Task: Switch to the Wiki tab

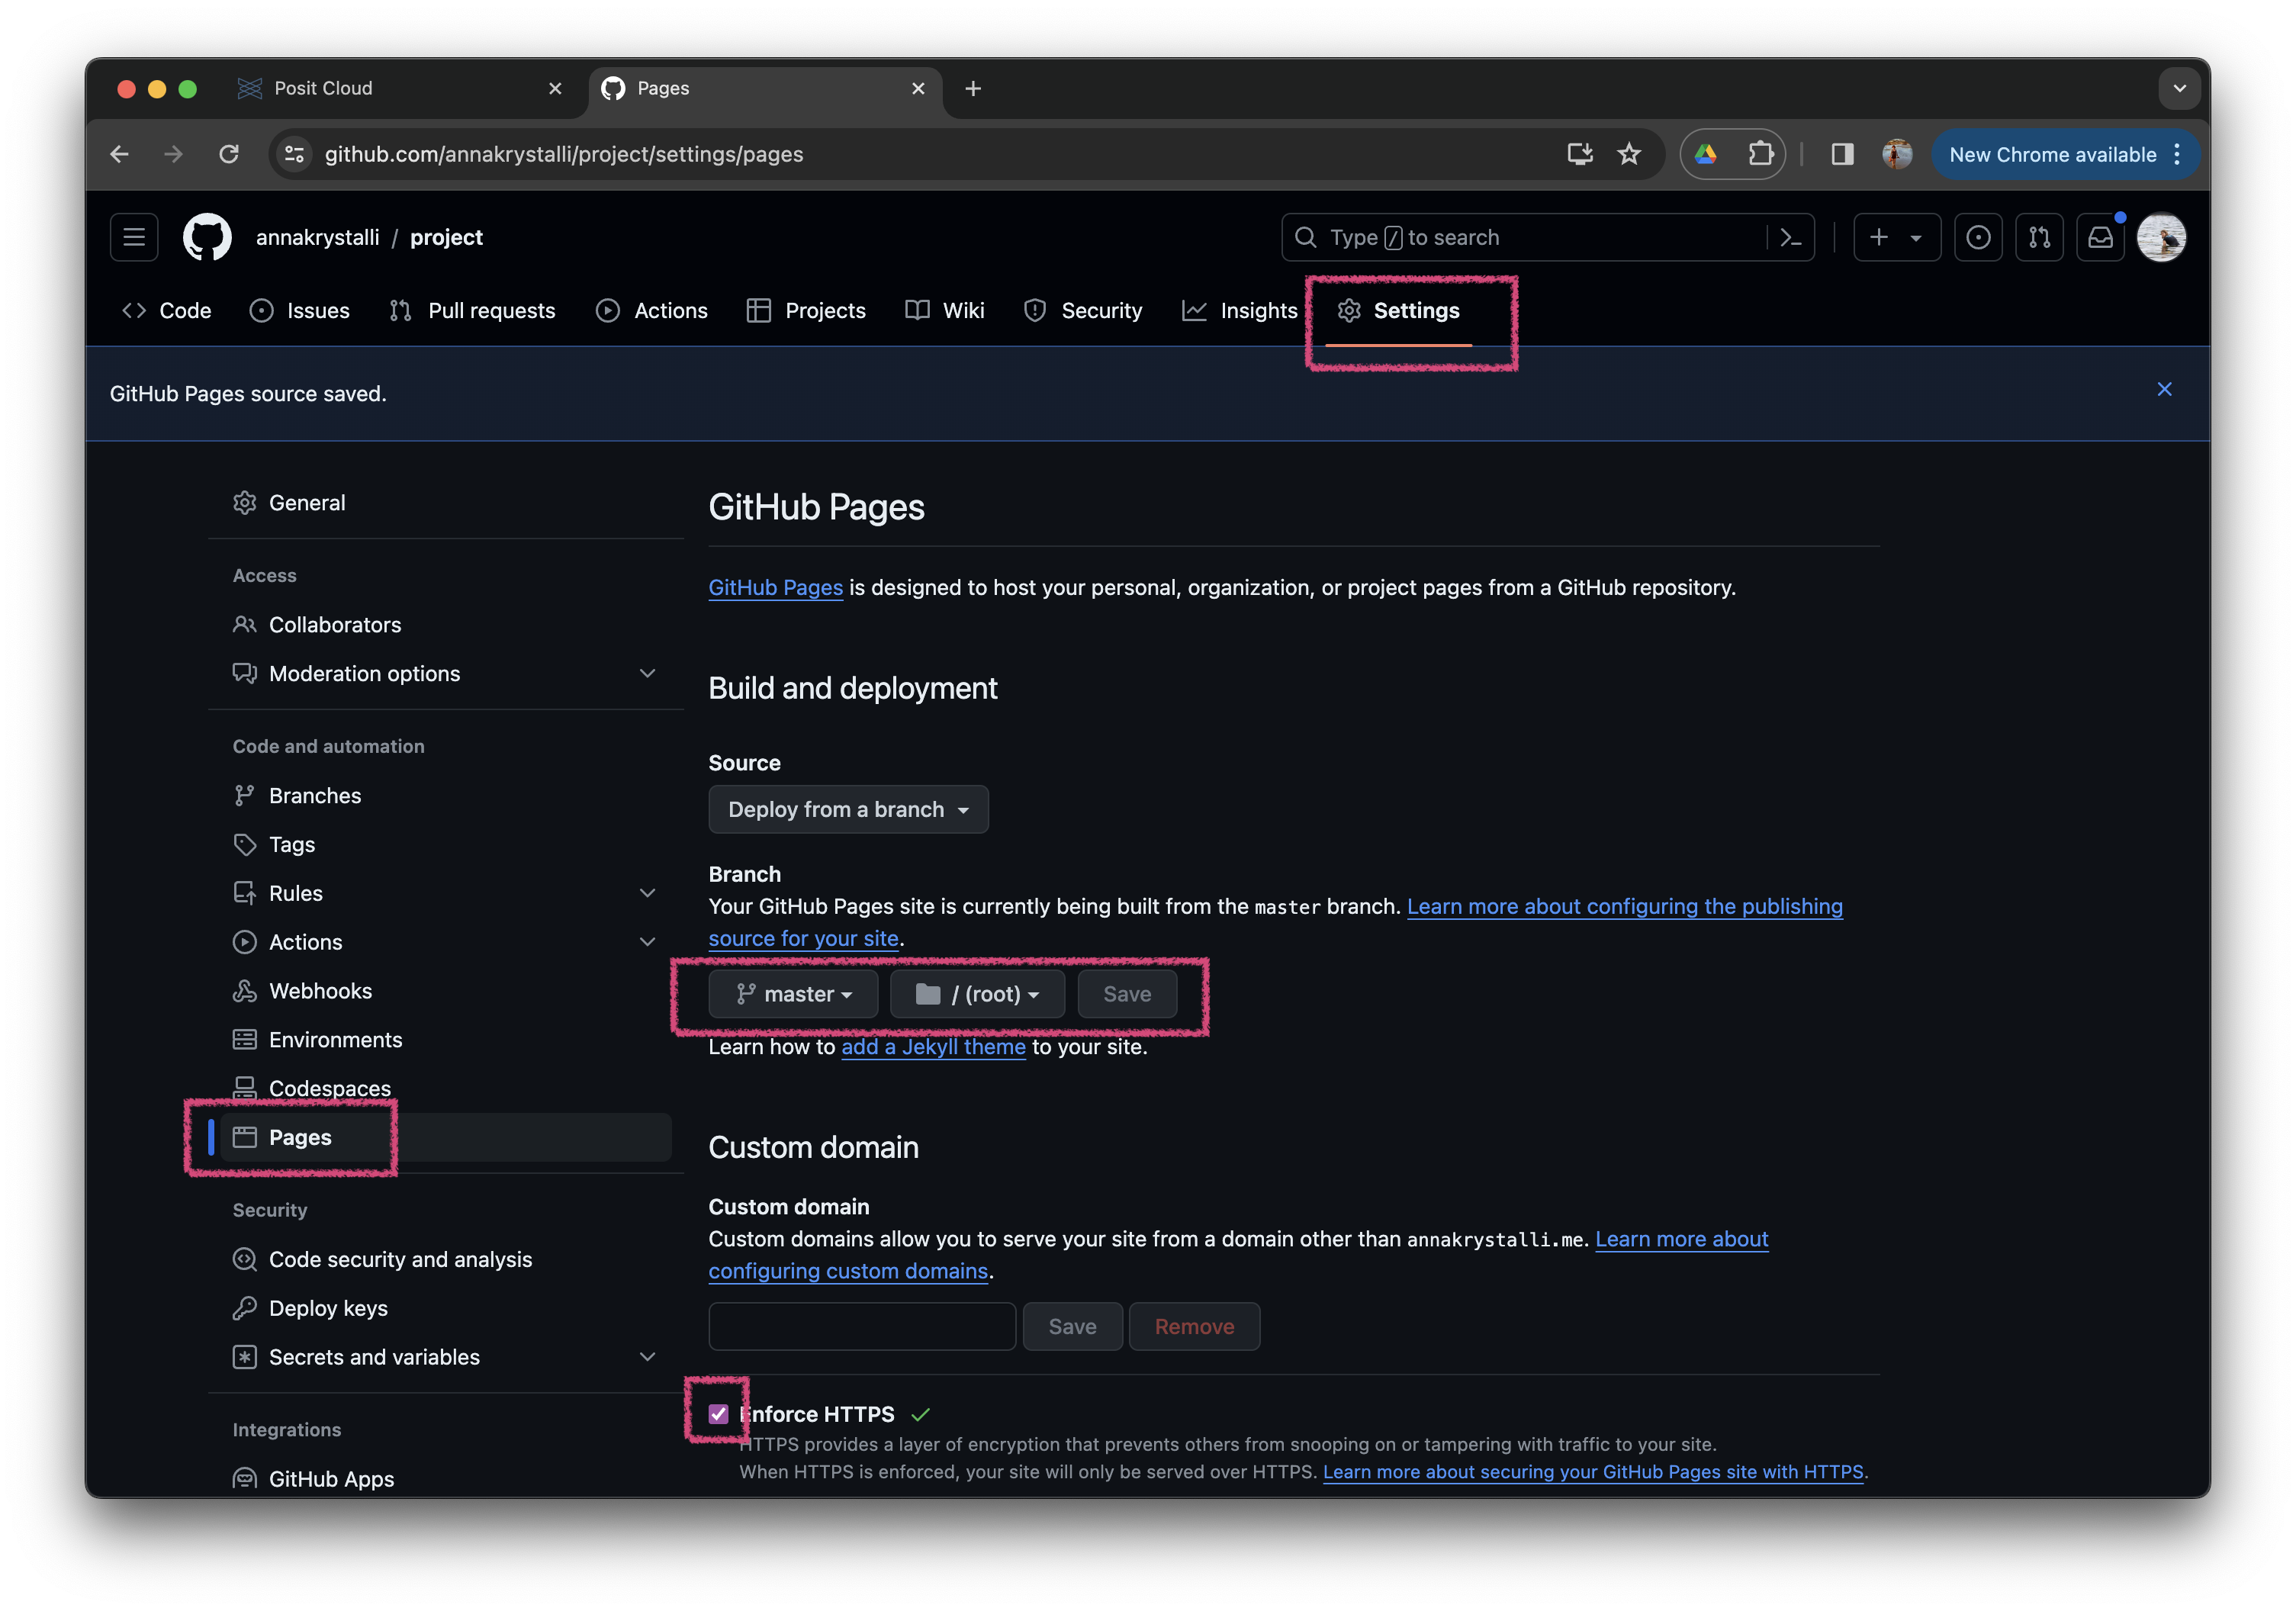Action: click(x=945, y=311)
